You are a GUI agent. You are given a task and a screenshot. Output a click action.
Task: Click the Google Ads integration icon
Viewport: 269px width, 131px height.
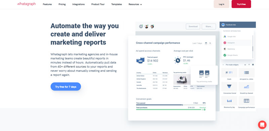tap(225, 37)
